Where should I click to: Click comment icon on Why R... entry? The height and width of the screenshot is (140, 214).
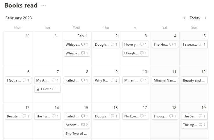[112, 80]
